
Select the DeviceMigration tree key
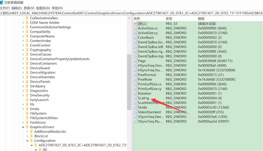pos(43,73)
